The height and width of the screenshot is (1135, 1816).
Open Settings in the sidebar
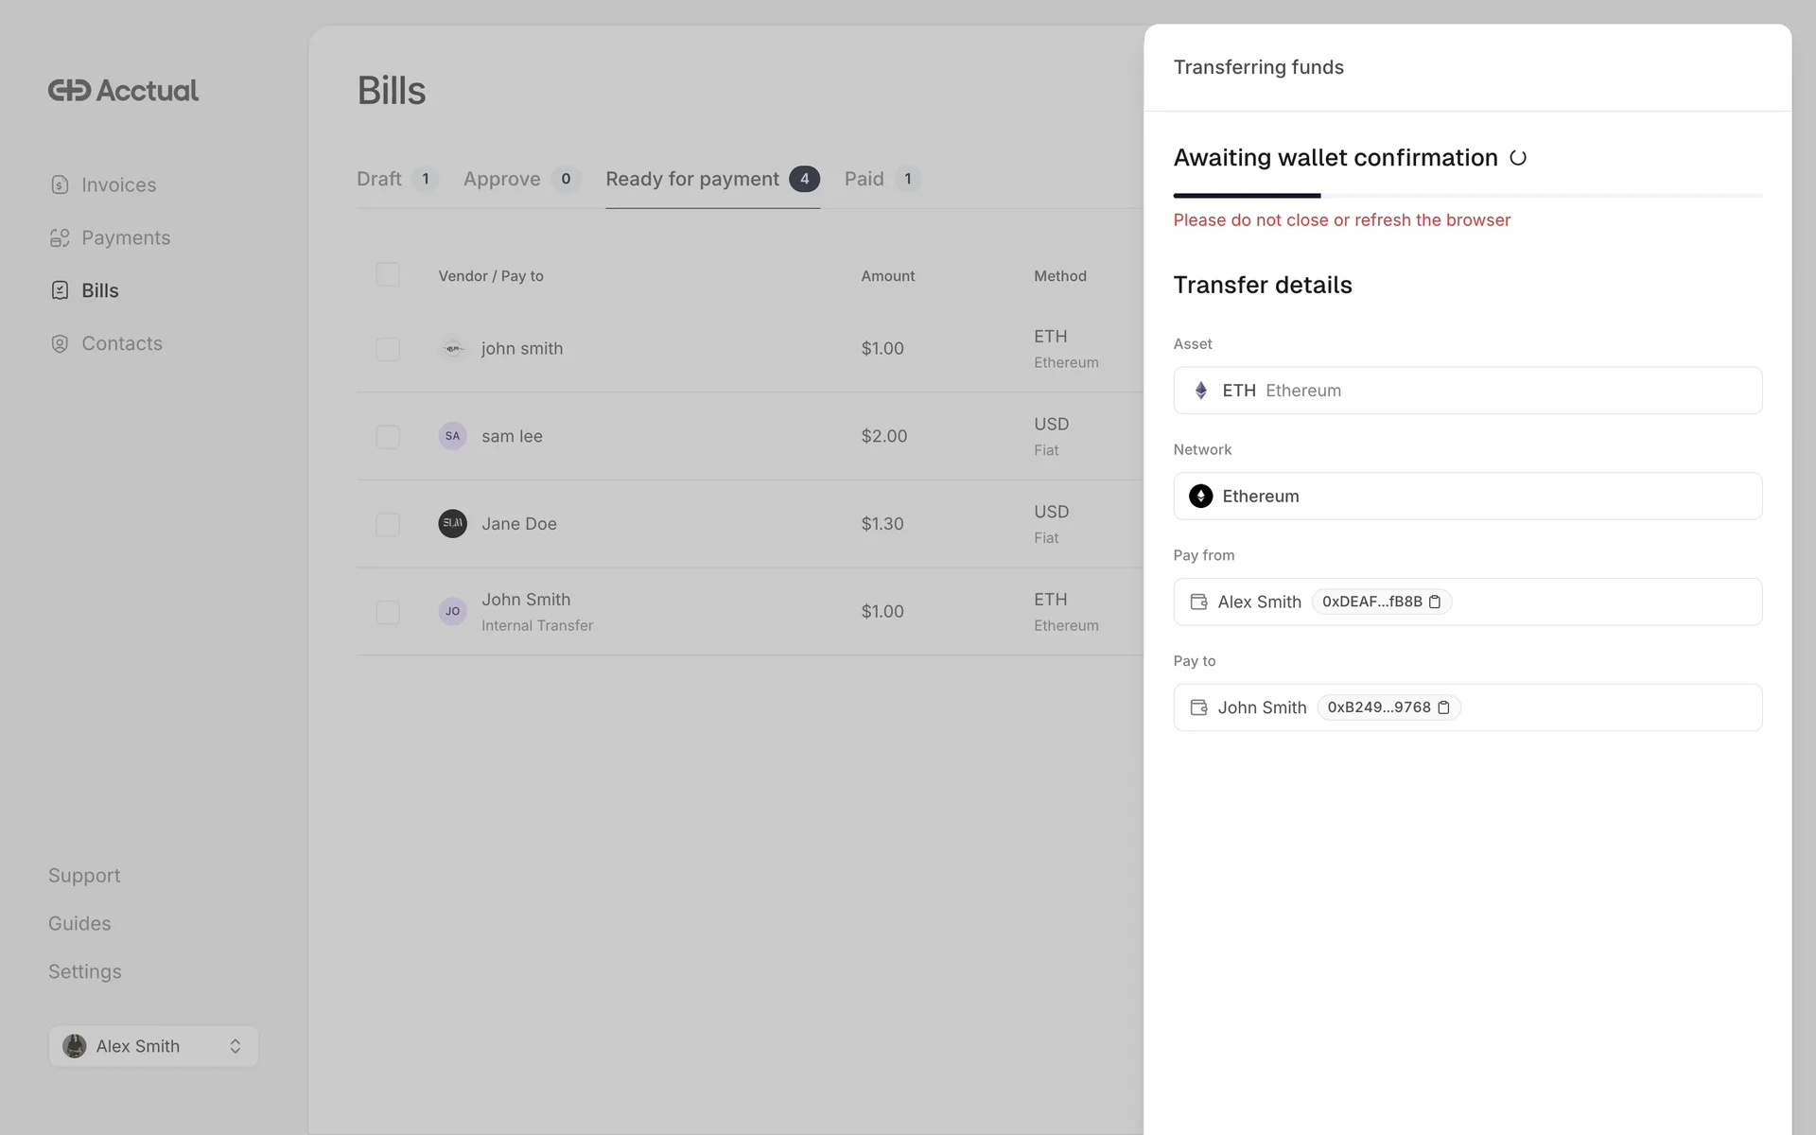point(85,971)
